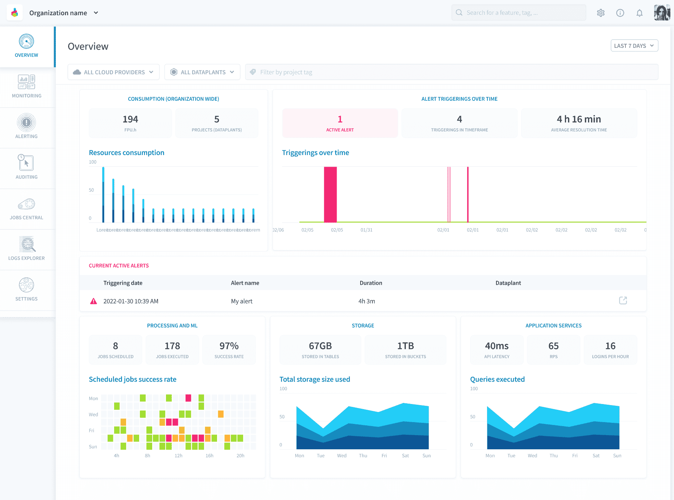Viewport: 674px width, 500px height.
Task: Click the hexagon dataplant icon
Action: pos(174,72)
